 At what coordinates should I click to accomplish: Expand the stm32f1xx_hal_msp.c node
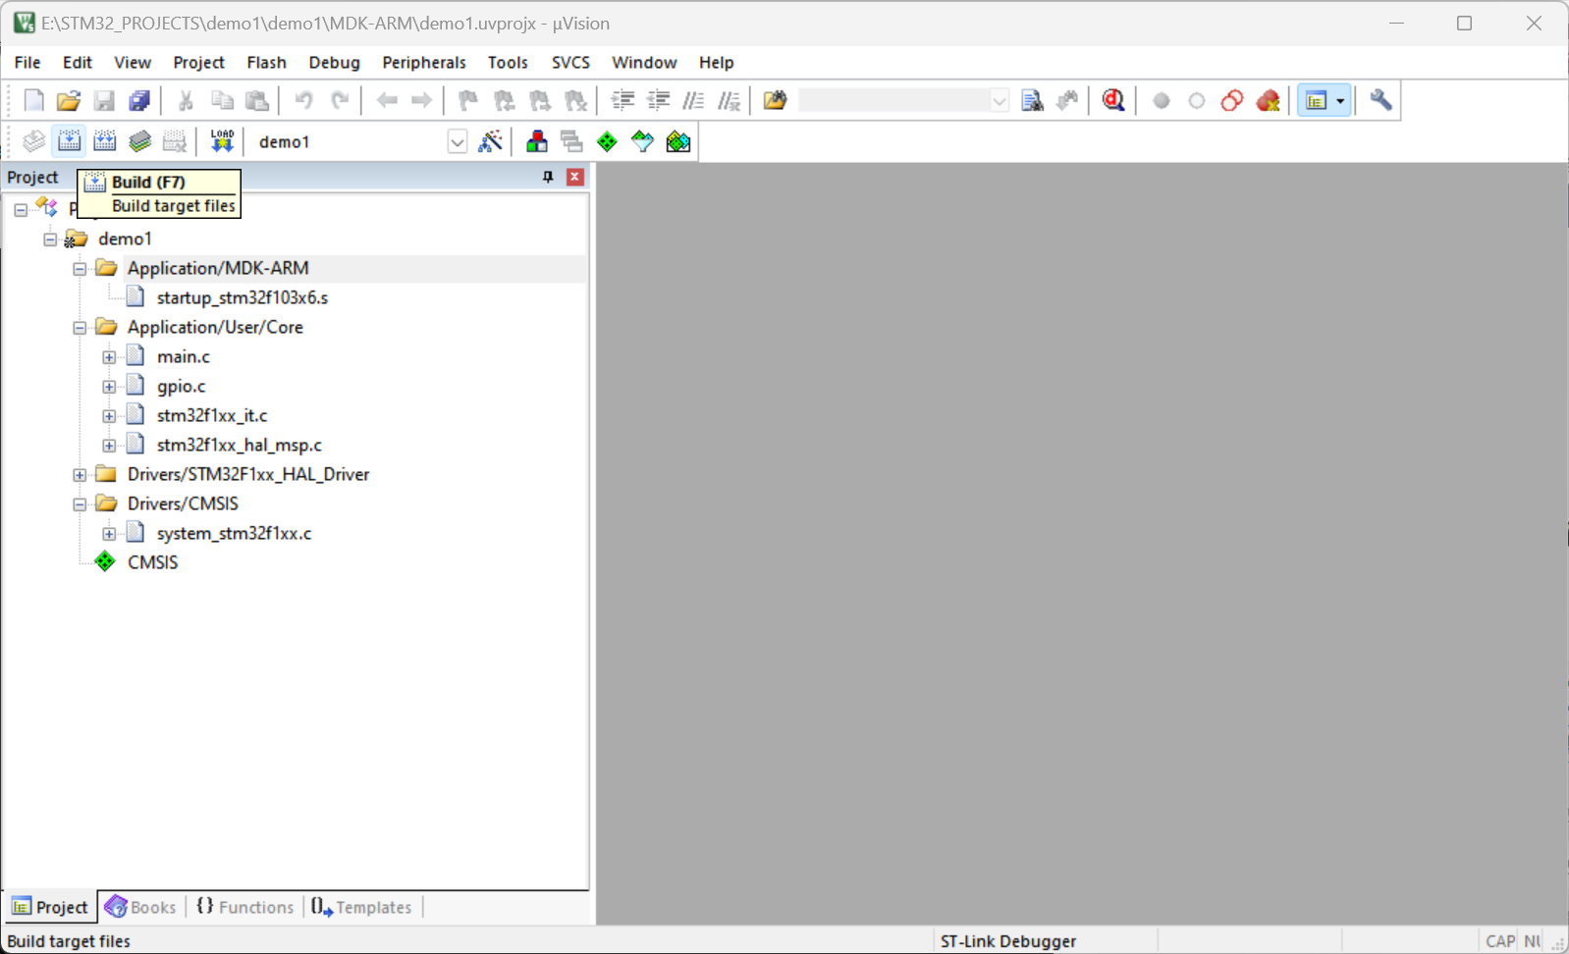[109, 446]
